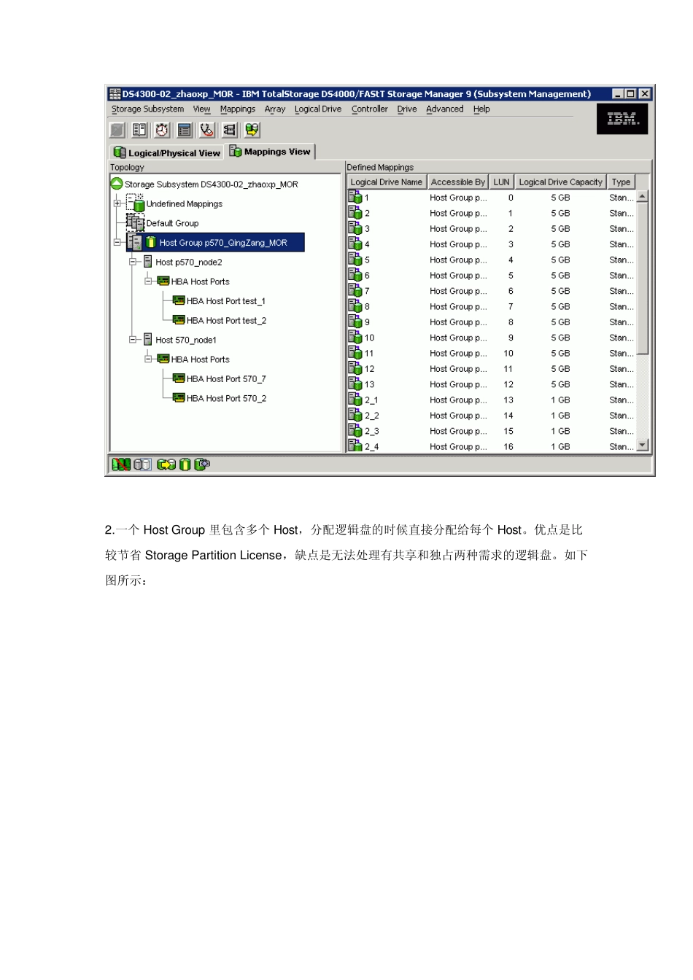Open the Help menu
Viewport: 693px width, 980px height.
coord(481,109)
